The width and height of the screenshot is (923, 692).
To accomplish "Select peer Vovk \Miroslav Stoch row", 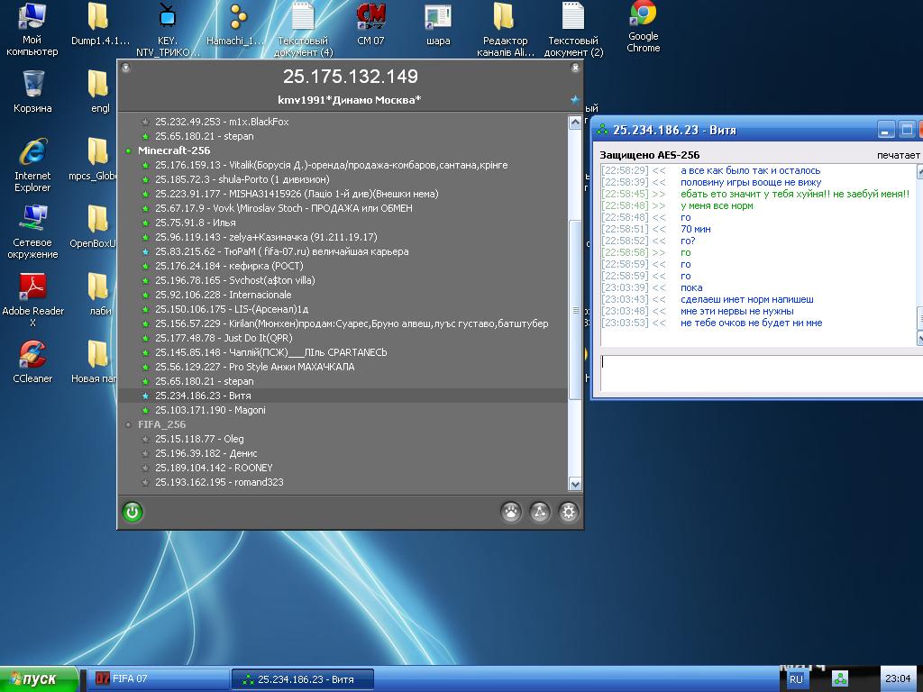I will (284, 208).
